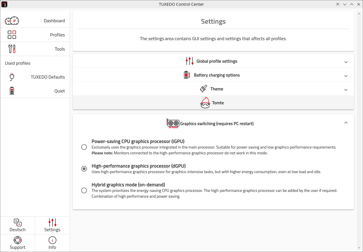Click Theme title text
This screenshot has width=363, height=252.
point(217,89)
